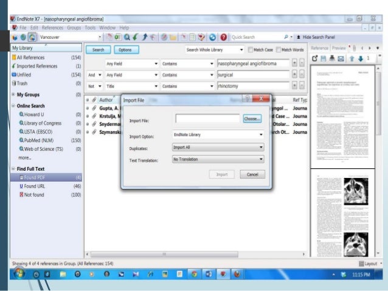This screenshot has height=291, width=388.
Task: Open Import Option EndNote Library dropdown
Action: 218,135
